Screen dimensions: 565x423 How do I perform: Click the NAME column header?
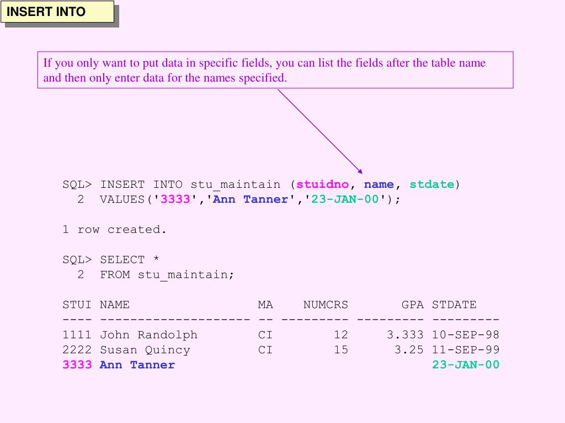[115, 305]
